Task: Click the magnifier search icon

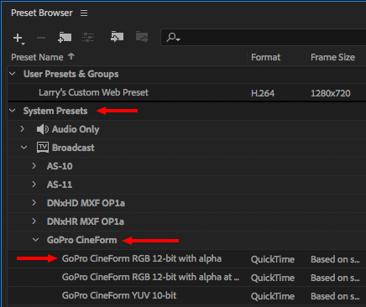Action: click(x=173, y=38)
